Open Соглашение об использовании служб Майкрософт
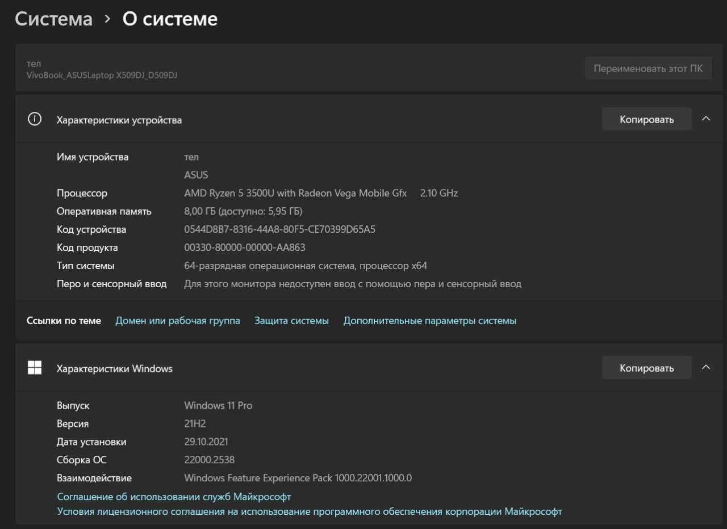 pos(174,497)
